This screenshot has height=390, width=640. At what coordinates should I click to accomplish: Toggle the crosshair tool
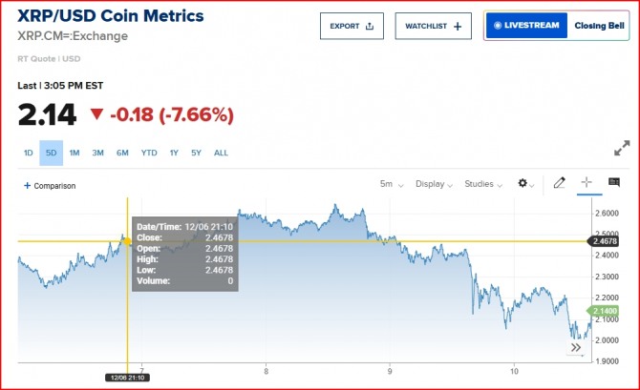point(587,182)
